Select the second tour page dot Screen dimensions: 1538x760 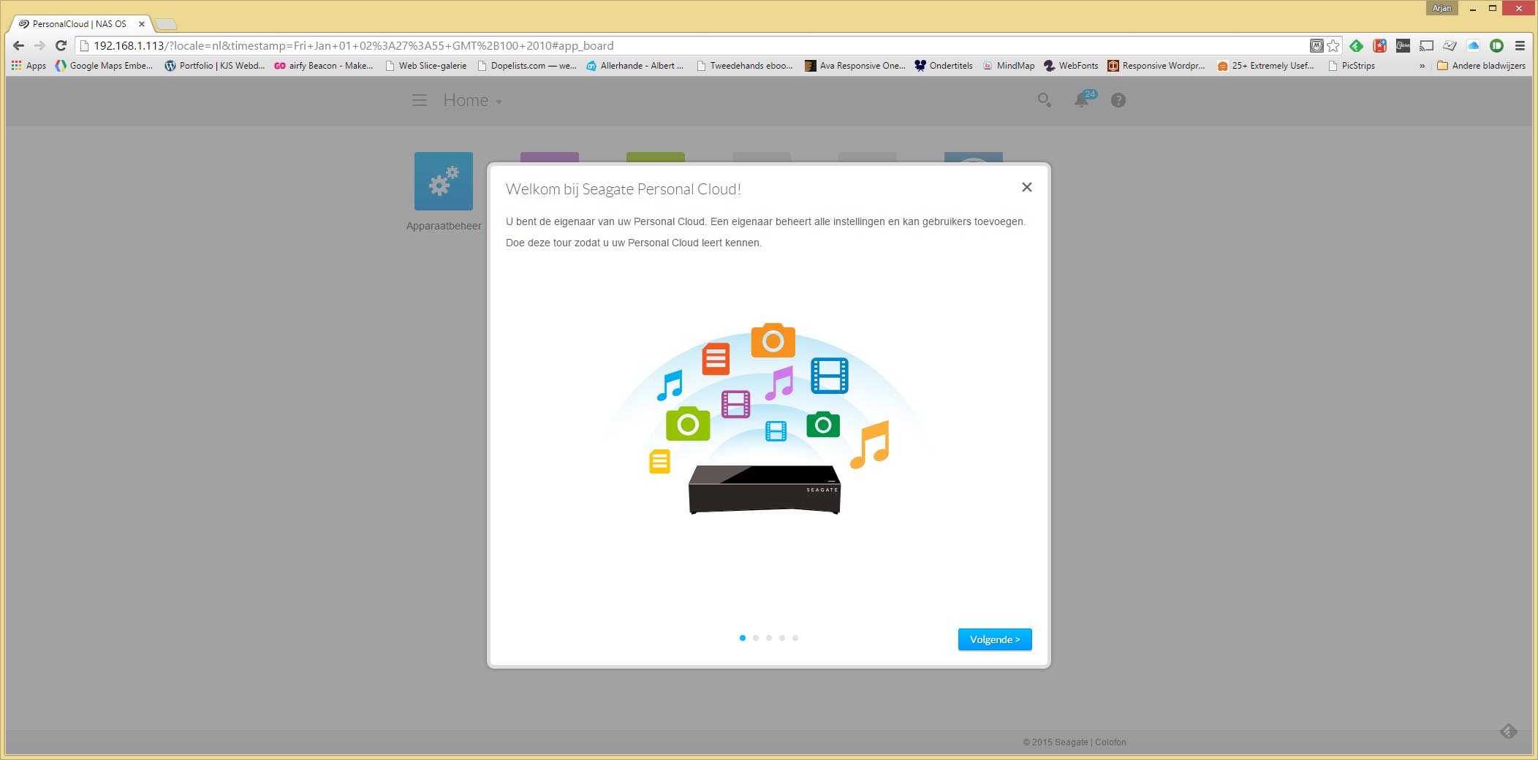coord(755,638)
